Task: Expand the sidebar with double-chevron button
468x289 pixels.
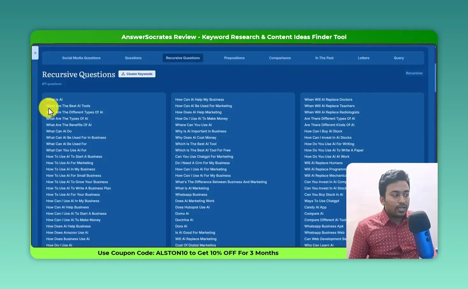Action: tap(35, 53)
